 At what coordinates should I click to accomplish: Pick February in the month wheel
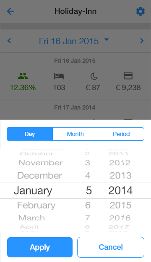point(36,206)
